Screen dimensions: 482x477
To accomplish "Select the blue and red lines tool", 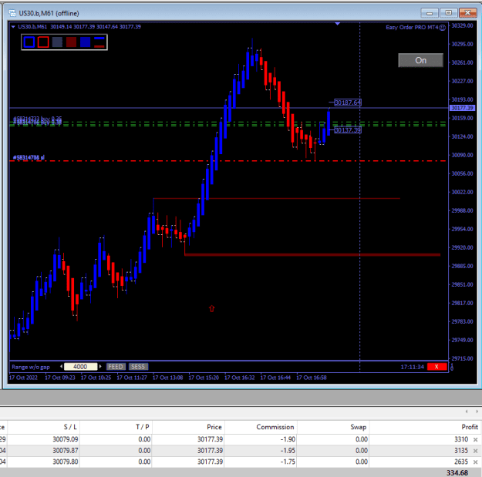I will pyautogui.click(x=99, y=42).
